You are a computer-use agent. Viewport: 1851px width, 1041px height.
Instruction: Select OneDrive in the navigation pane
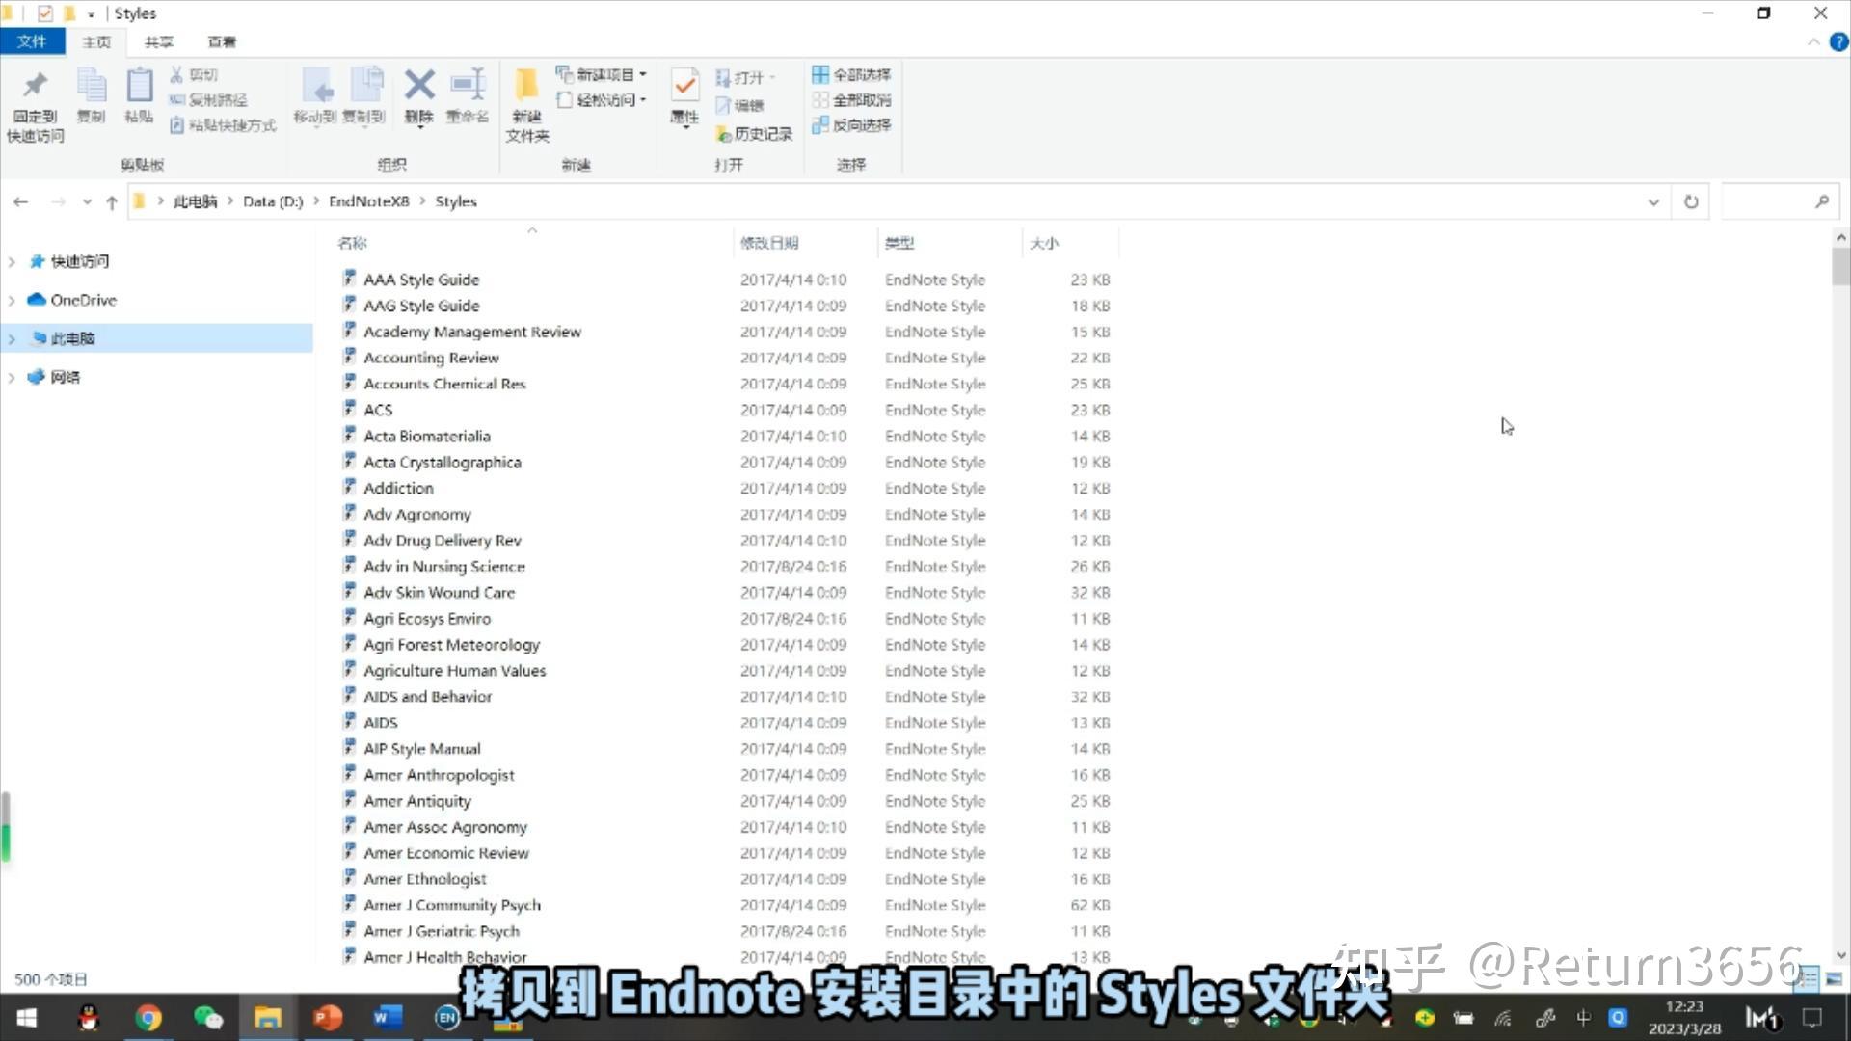coord(84,300)
